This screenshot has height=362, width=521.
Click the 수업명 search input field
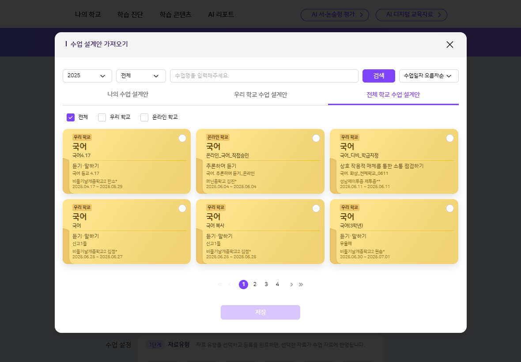pos(264,76)
